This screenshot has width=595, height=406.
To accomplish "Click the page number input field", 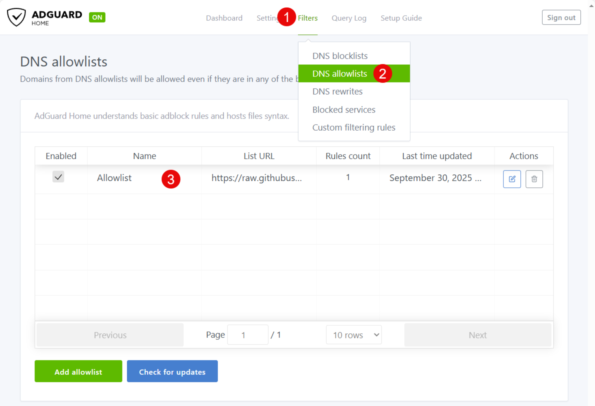I will [247, 335].
